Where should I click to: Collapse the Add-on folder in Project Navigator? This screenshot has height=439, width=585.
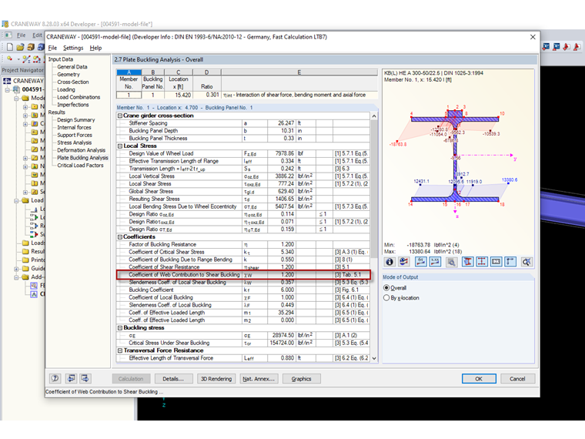tap(16, 277)
